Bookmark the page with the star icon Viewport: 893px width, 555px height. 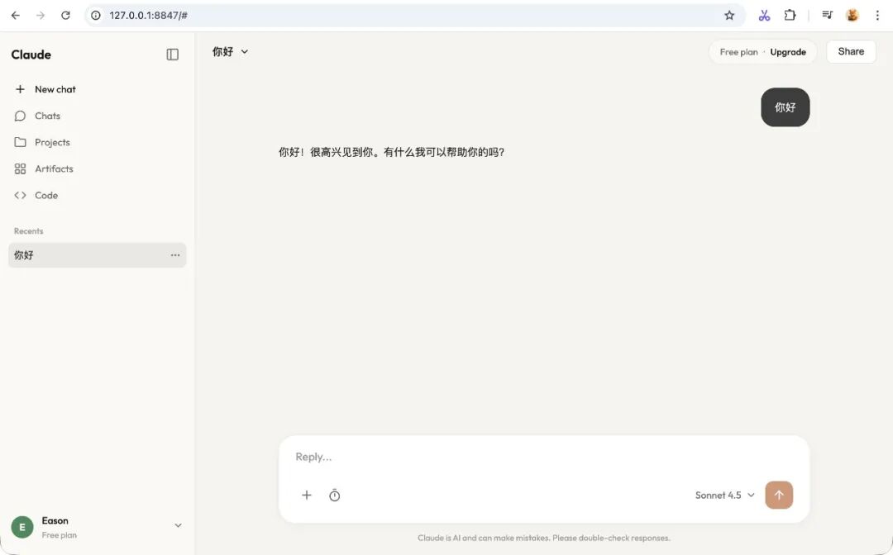(728, 15)
